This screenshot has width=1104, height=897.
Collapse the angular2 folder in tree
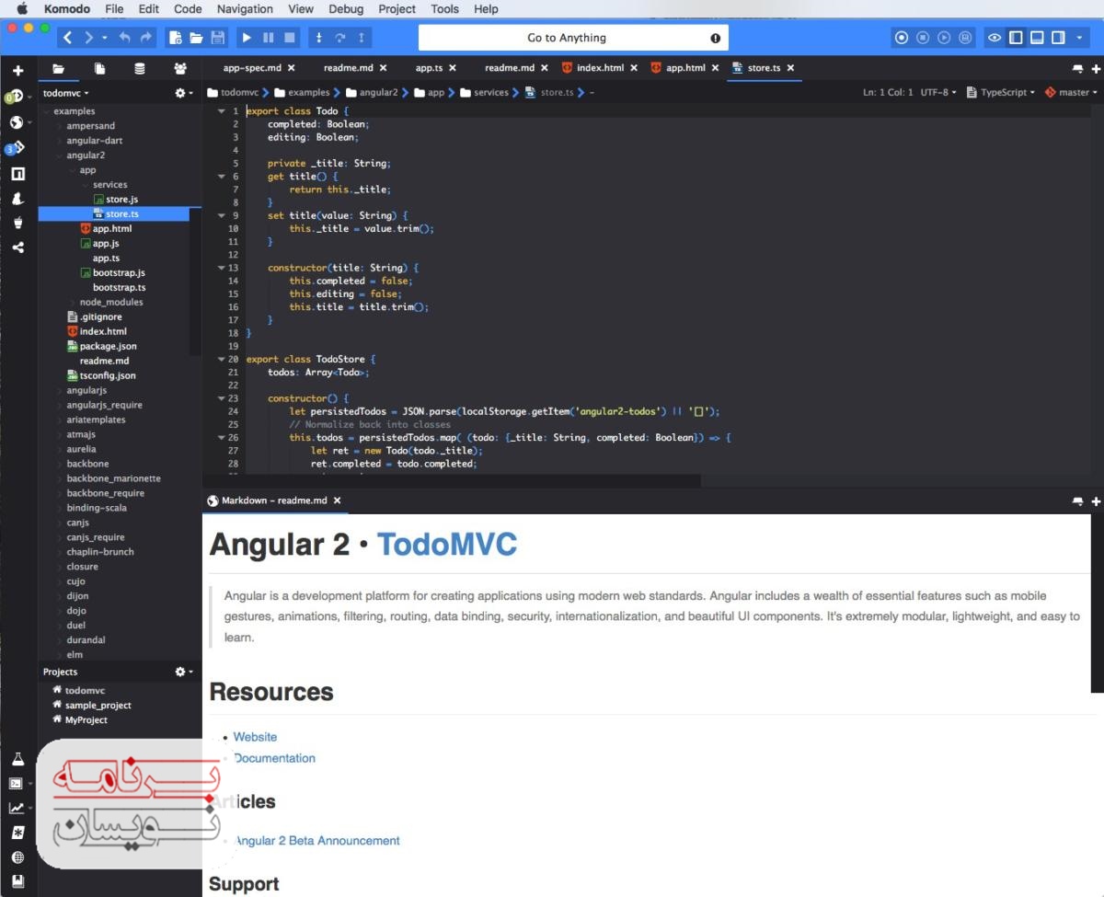point(59,155)
